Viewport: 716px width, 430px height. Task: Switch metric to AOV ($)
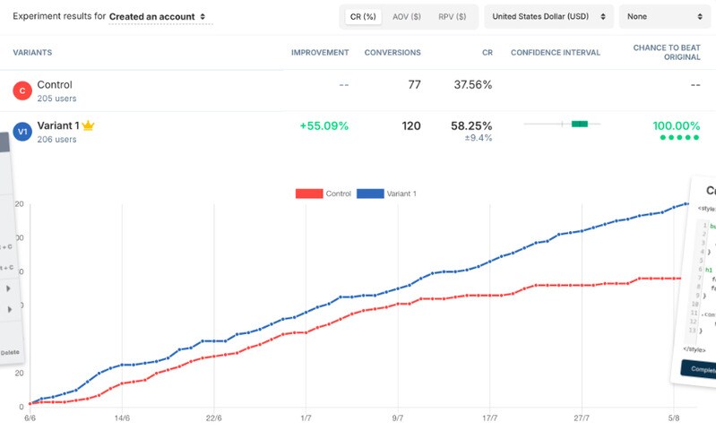(x=407, y=16)
